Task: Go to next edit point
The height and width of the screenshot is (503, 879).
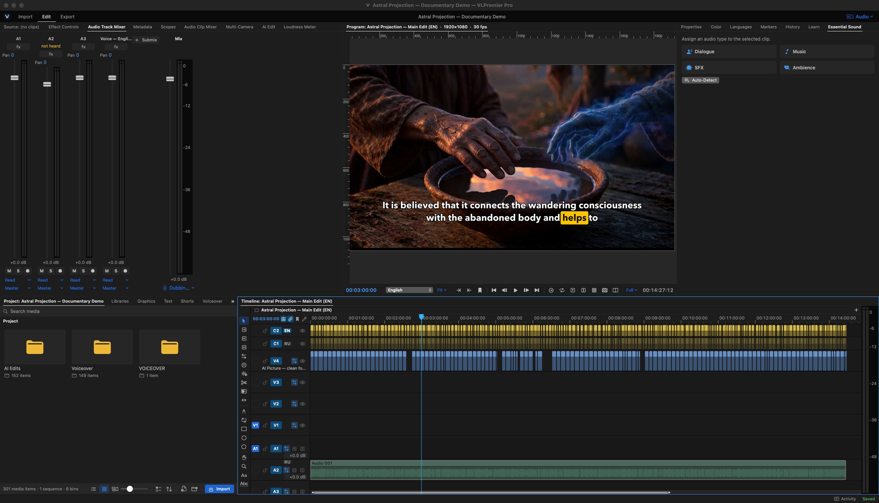Action: pyautogui.click(x=537, y=290)
